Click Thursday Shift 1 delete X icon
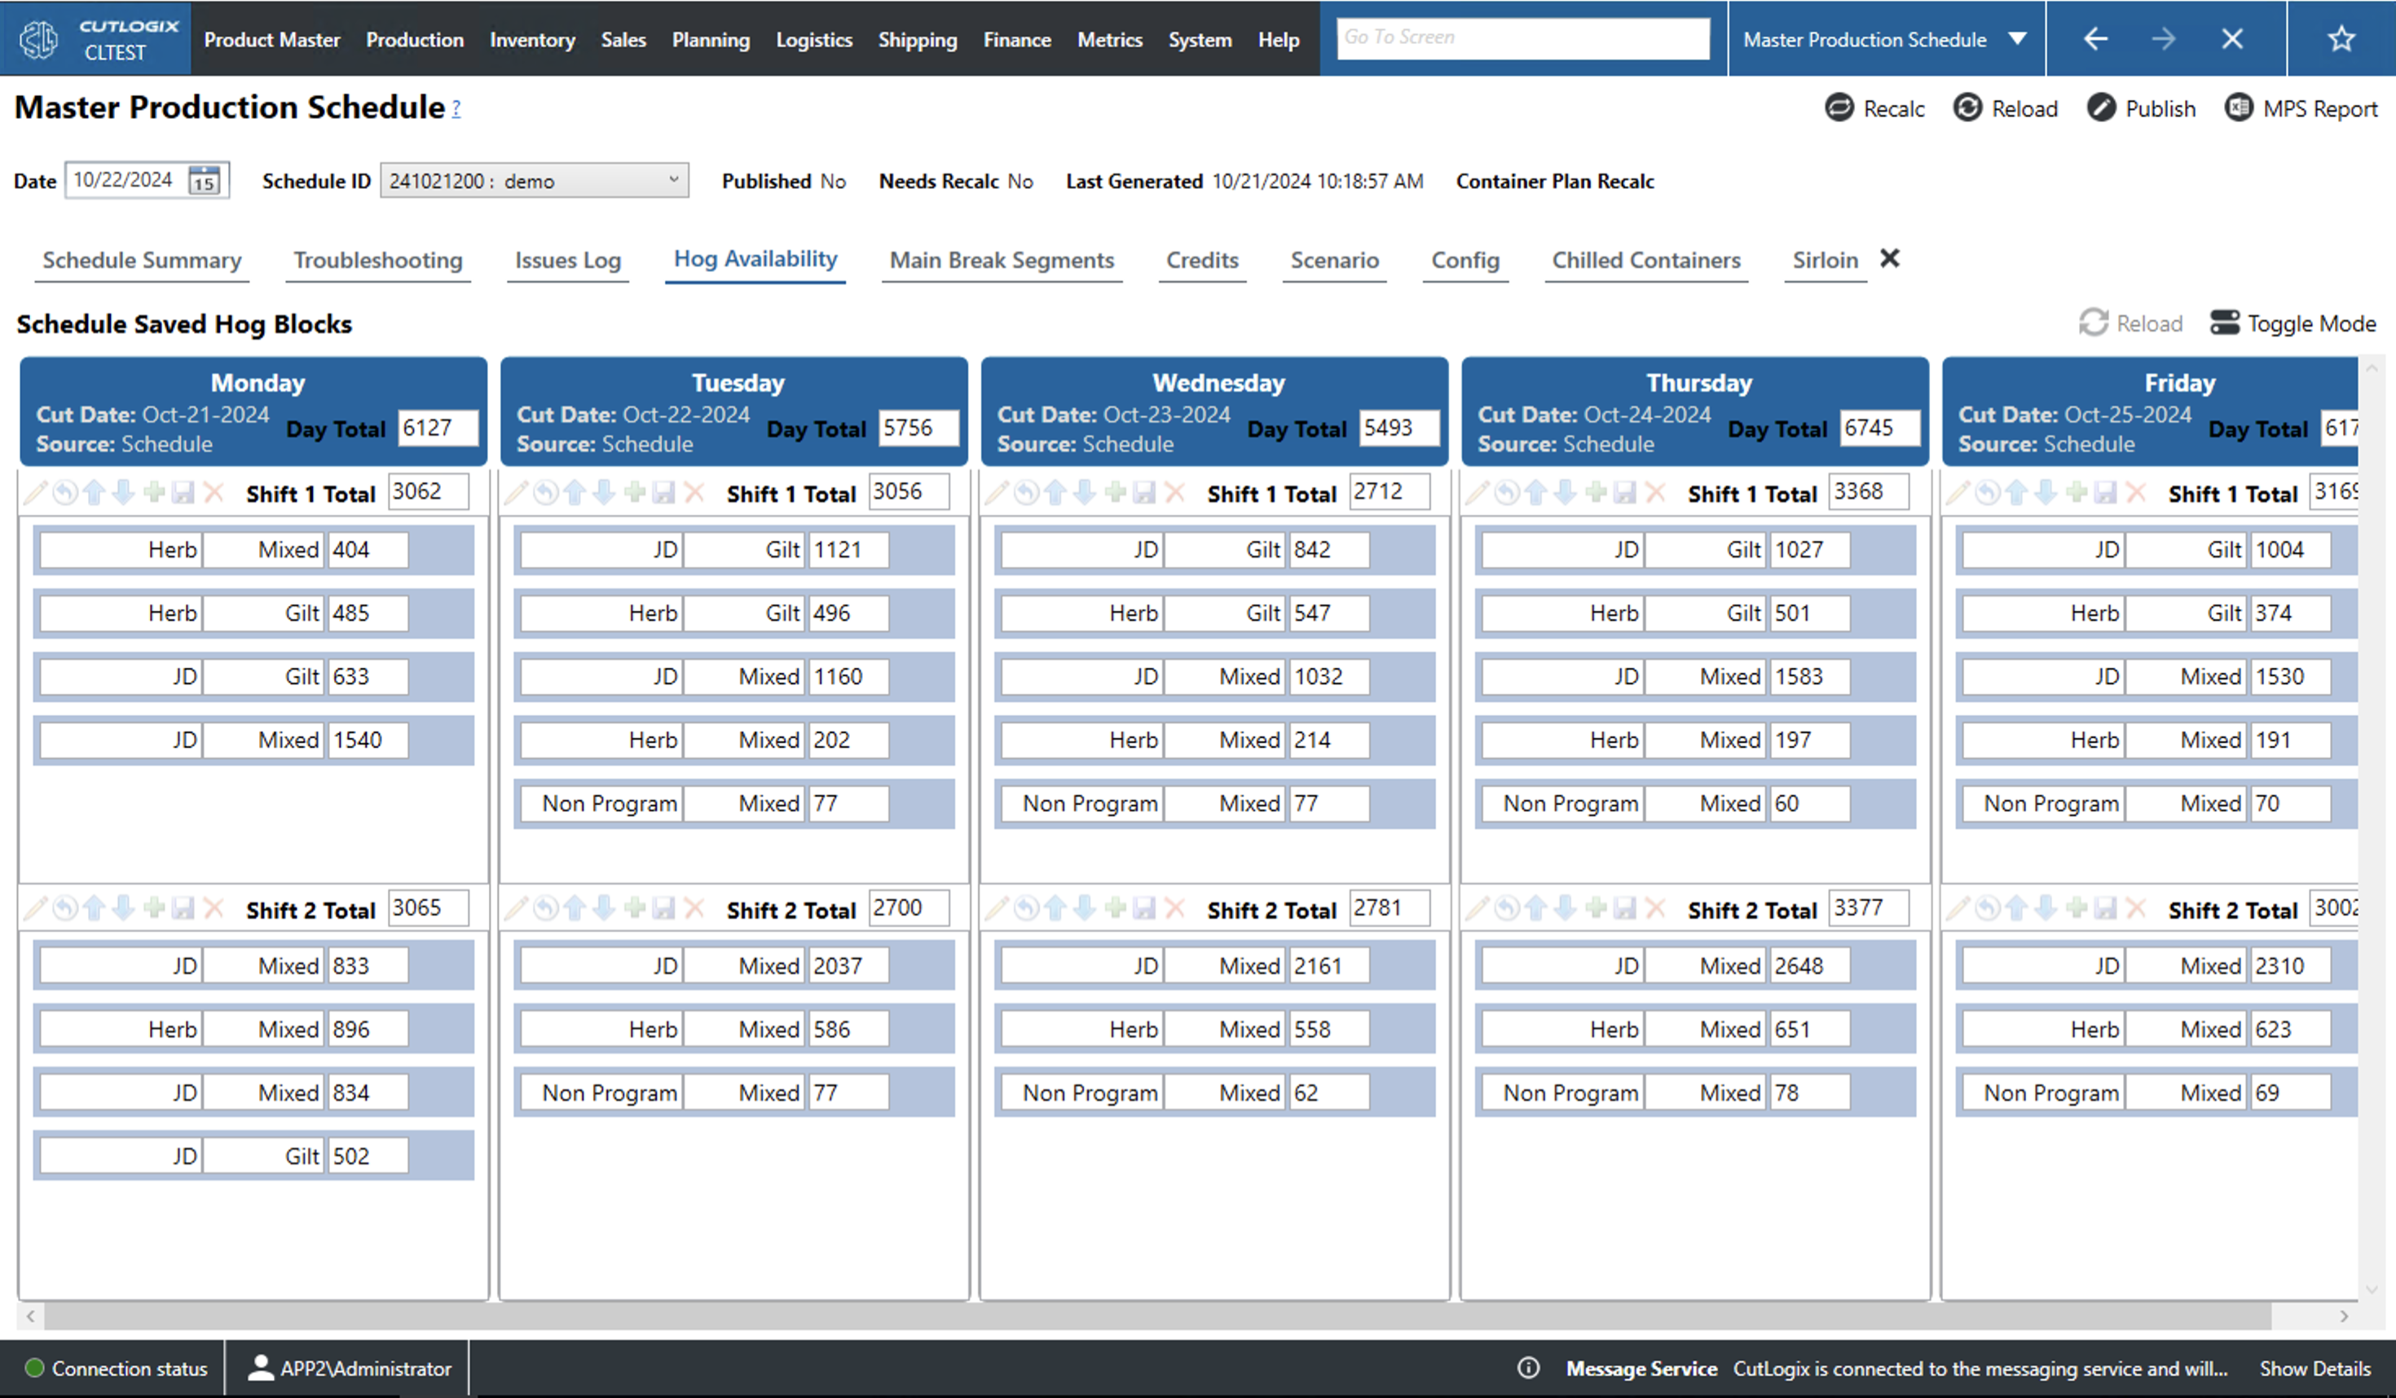Viewport: 2396px width, 1398px height. (1655, 492)
